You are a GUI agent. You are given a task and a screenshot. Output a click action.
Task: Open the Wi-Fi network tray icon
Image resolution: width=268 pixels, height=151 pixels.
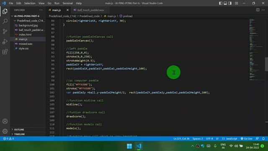(231, 146)
